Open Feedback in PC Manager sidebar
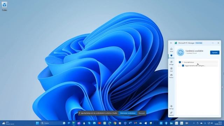This screenshot has height=126, width=224. [171, 114]
